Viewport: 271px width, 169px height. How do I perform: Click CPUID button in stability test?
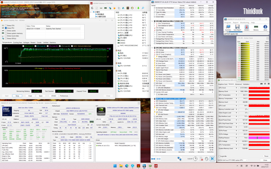(x=54, y=96)
